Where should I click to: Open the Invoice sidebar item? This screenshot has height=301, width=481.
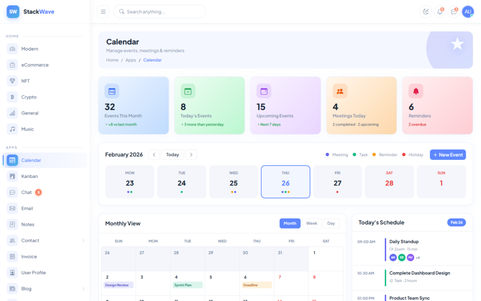click(45, 256)
